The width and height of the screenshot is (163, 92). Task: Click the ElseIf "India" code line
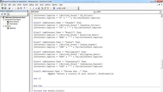tap(57, 42)
